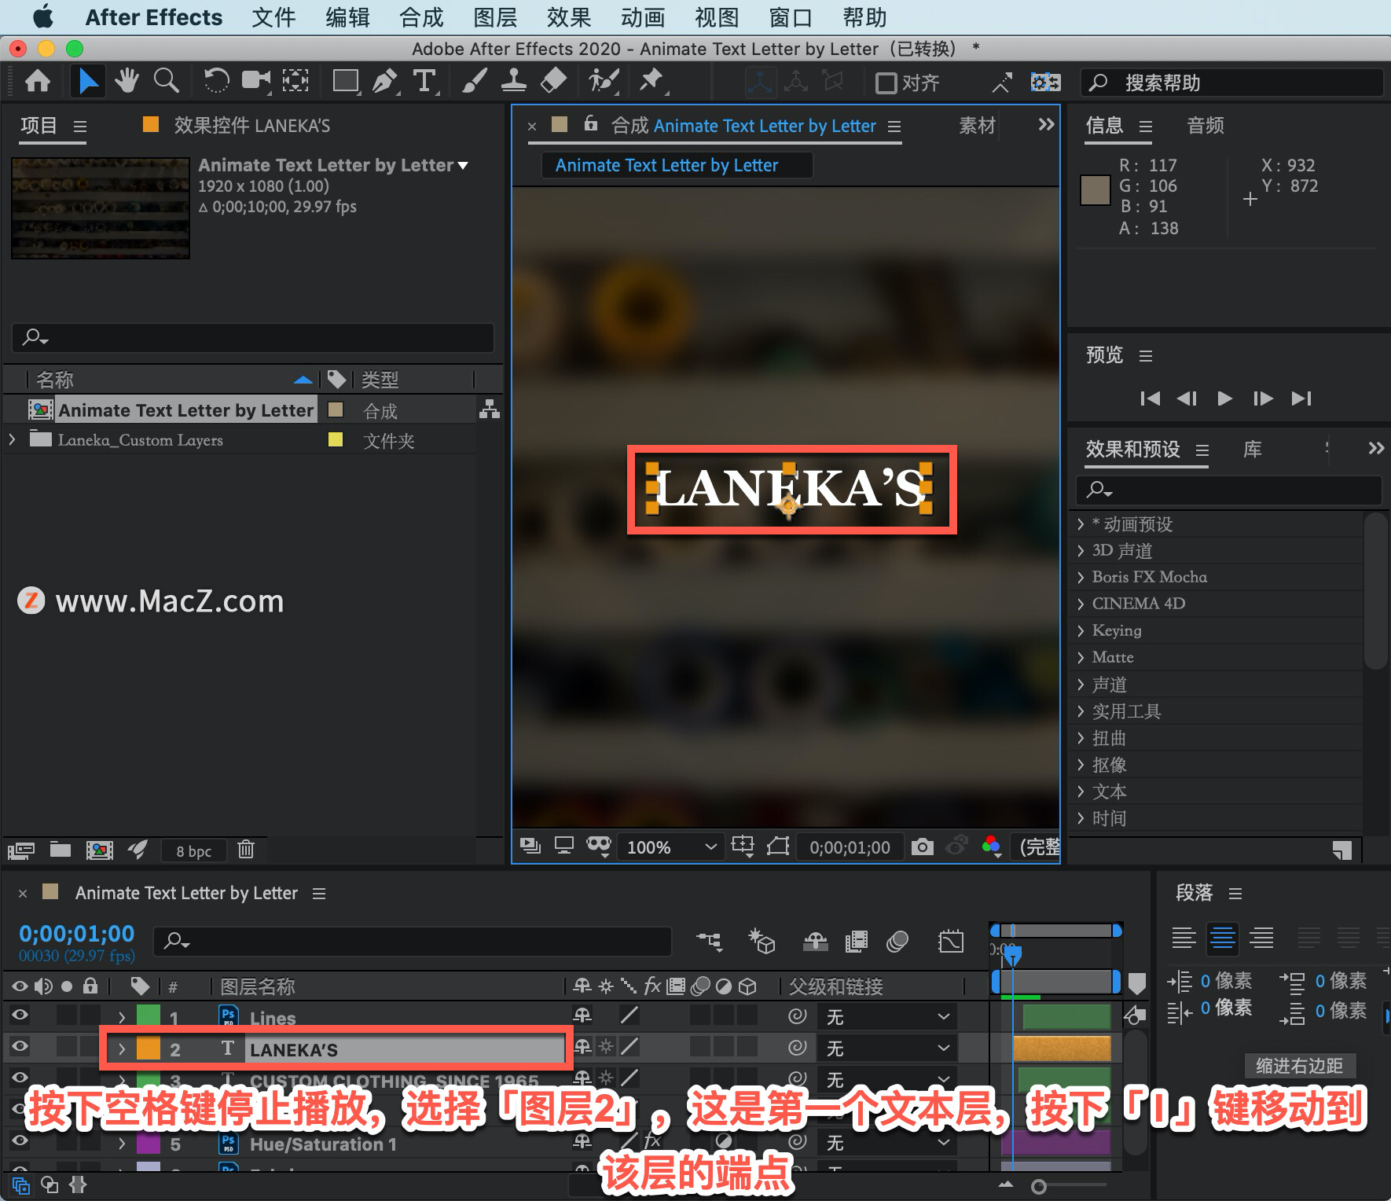Toggle frame blending enable icon in timeline

[856, 941]
